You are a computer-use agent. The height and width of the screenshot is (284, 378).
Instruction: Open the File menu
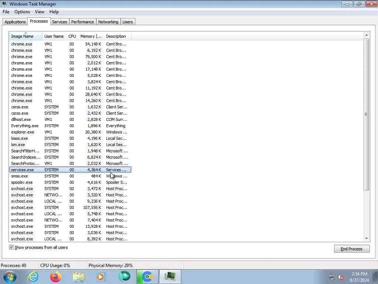point(6,12)
